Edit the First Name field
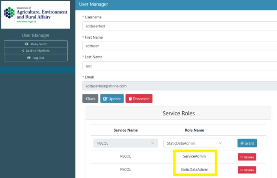Viewport: 277px width, 178px height. tap(179, 46)
